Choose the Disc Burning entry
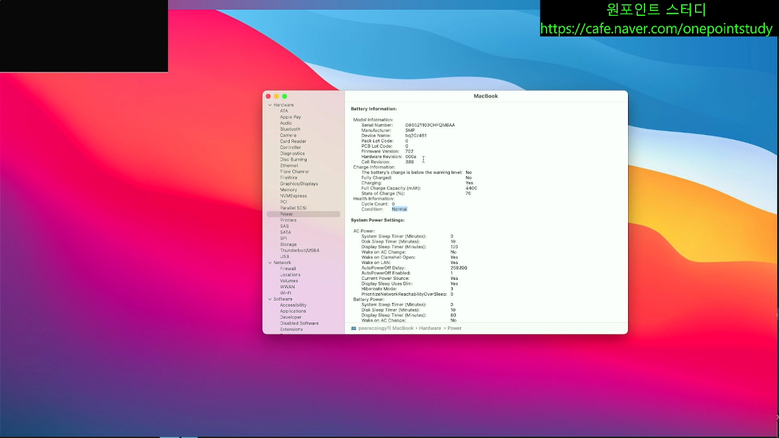The height and width of the screenshot is (438, 779). (x=293, y=159)
